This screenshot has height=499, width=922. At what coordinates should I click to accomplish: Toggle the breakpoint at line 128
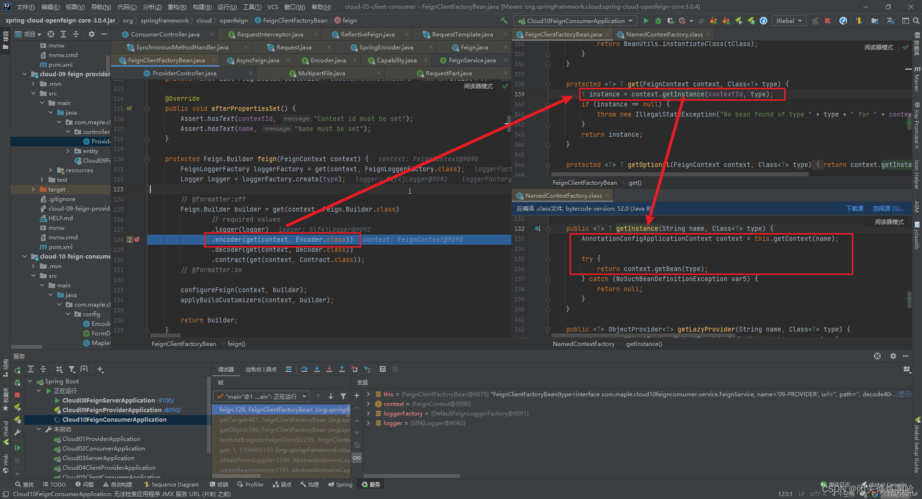point(137,239)
